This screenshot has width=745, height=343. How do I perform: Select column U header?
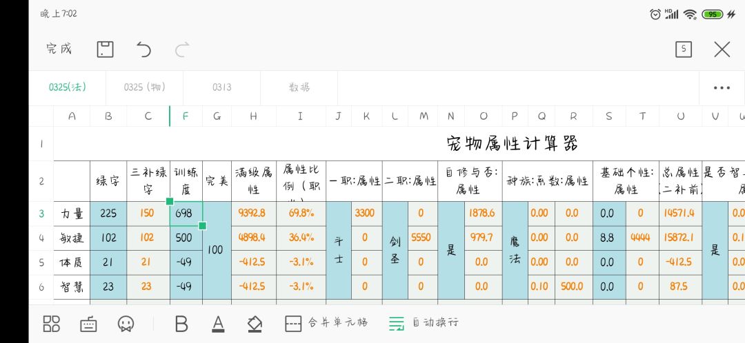click(680, 116)
